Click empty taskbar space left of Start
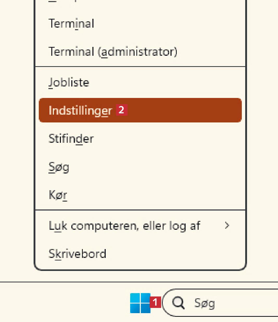Image resolution: width=278 pixels, height=322 pixels. point(65,303)
